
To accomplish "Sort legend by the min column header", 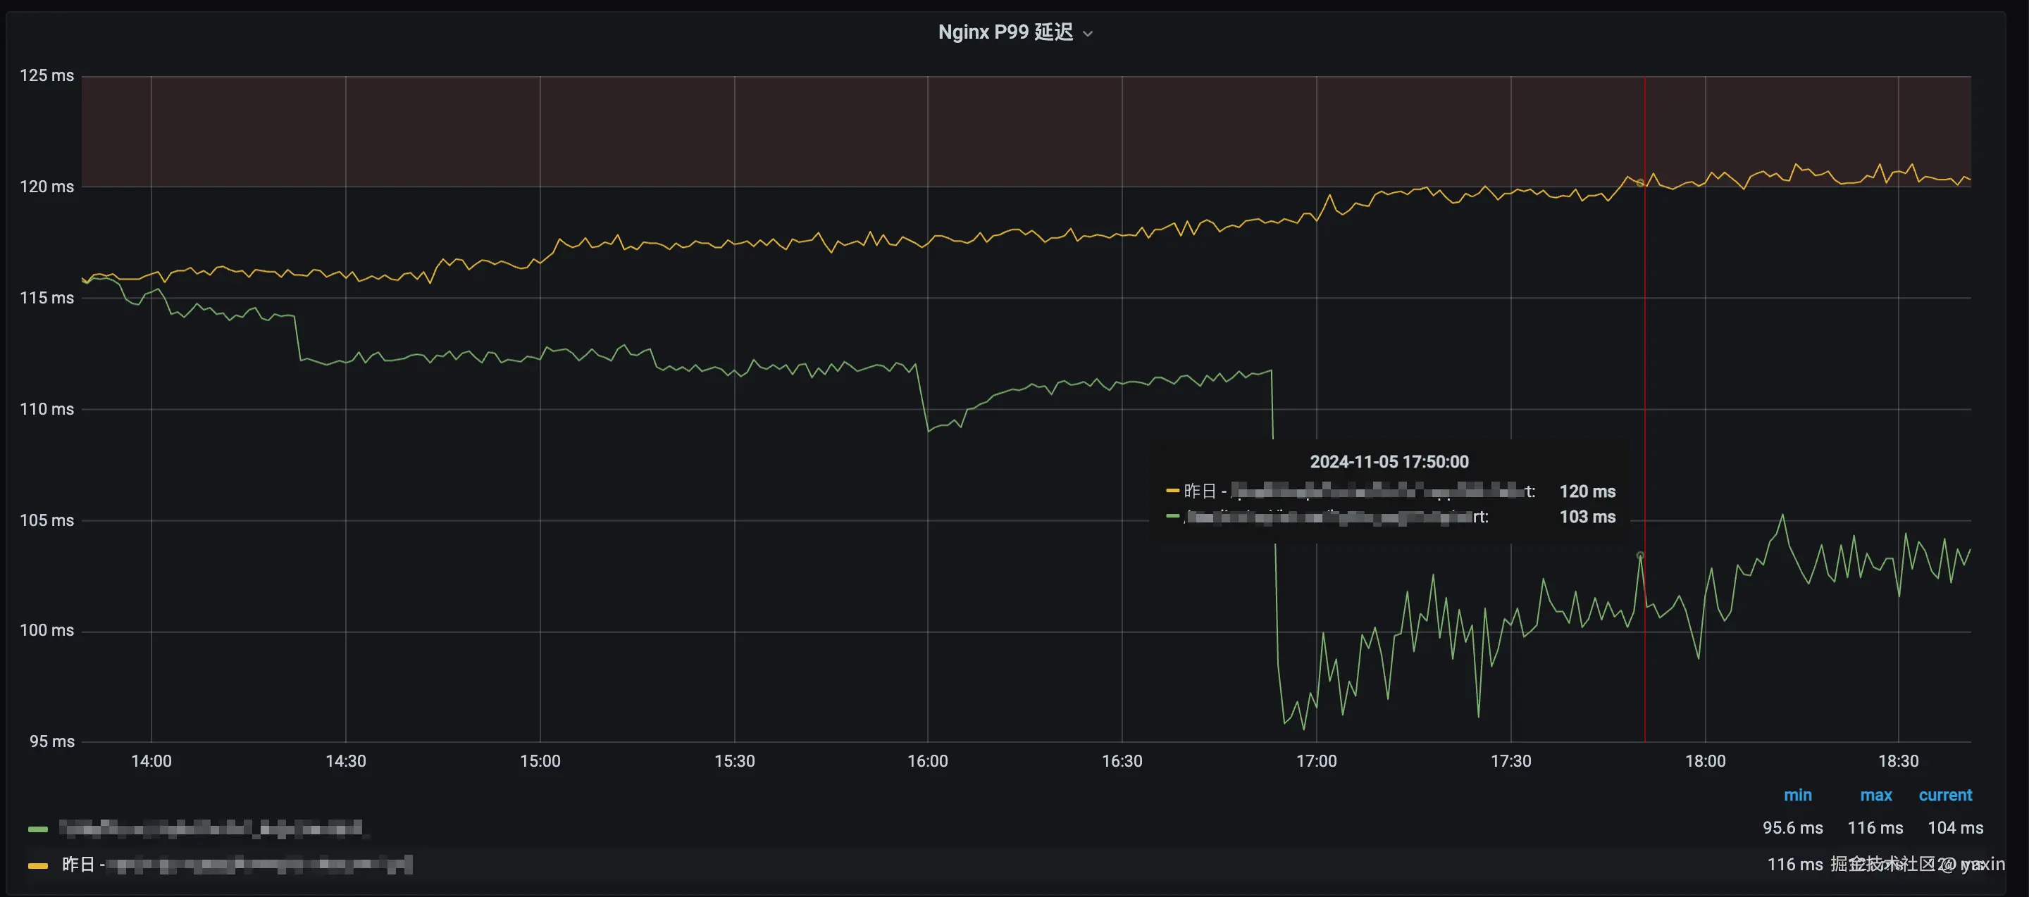I will pyautogui.click(x=1797, y=795).
